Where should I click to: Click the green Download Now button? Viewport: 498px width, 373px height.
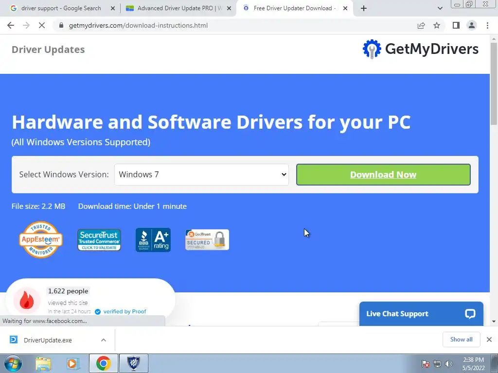[x=383, y=174]
